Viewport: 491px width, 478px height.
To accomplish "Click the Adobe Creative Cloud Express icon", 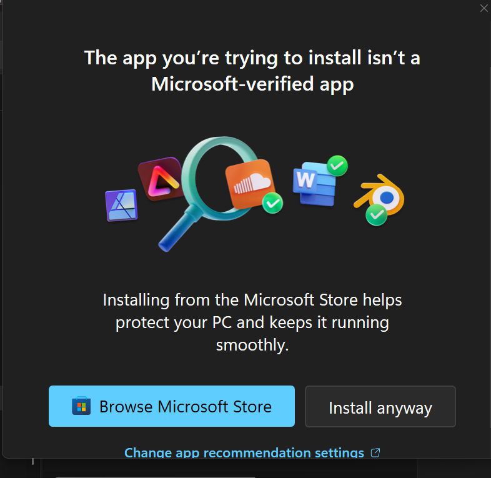I will (x=161, y=179).
